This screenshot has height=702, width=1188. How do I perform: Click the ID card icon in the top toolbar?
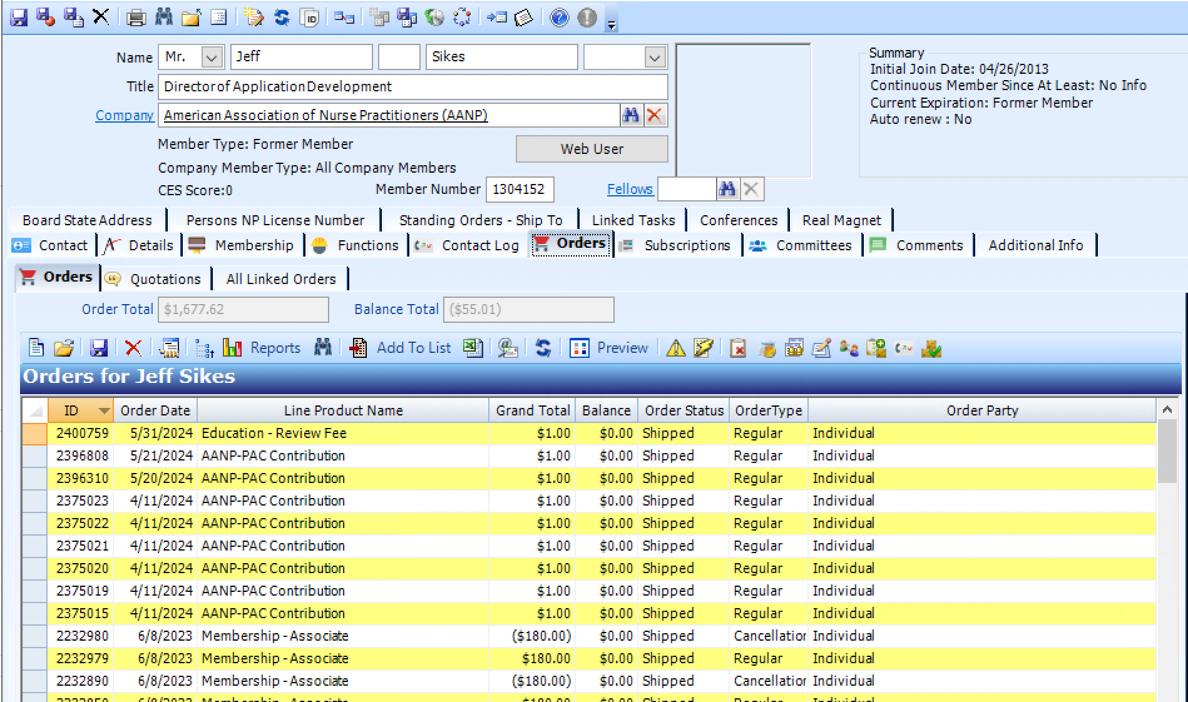310,18
